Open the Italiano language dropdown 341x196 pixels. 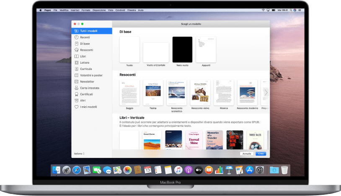(79, 154)
